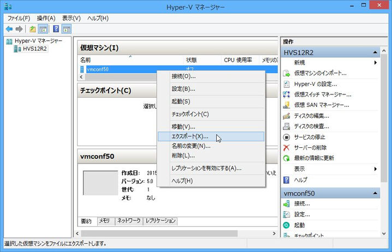Click サービスの停止 action link
The width and height of the screenshot is (392, 252).
(310, 137)
